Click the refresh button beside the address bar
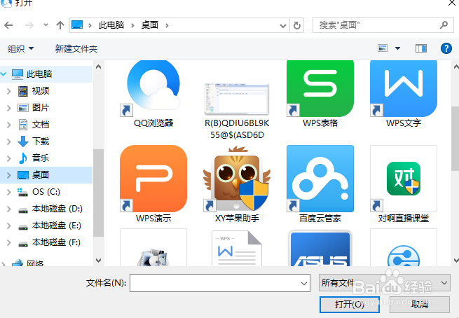 (297, 25)
